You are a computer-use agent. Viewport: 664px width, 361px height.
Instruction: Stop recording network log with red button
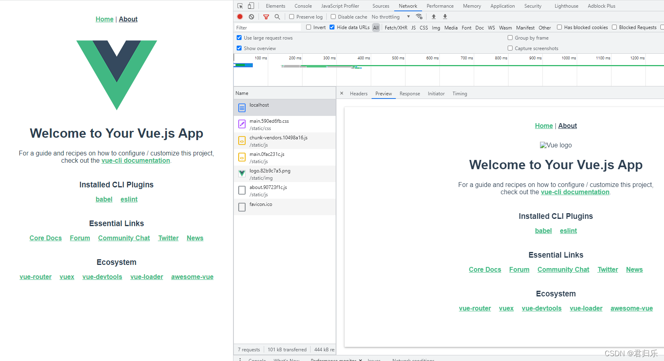pyautogui.click(x=240, y=17)
